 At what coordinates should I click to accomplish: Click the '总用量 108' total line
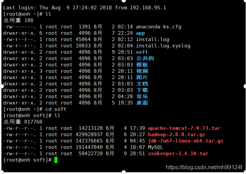pyautogui.click(x=18, y=20)
